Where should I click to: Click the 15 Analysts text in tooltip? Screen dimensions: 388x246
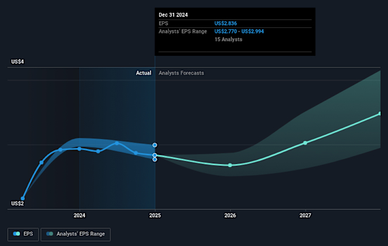228,39
